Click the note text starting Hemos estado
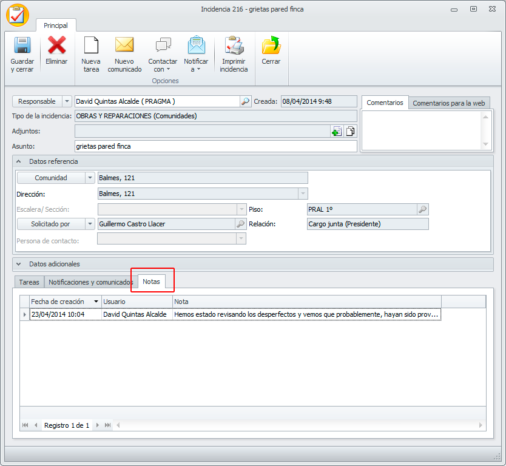506x466 pixels. [306, 314]
